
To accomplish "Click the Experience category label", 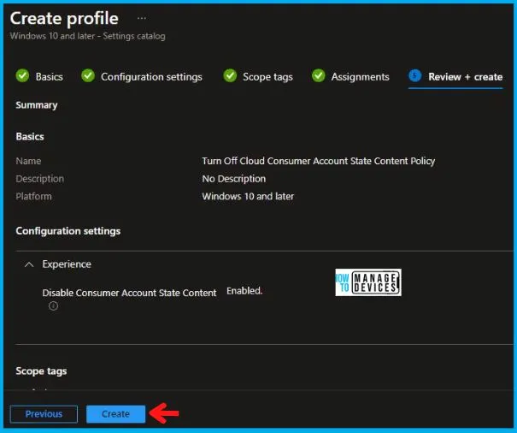I will click(67, 264).
